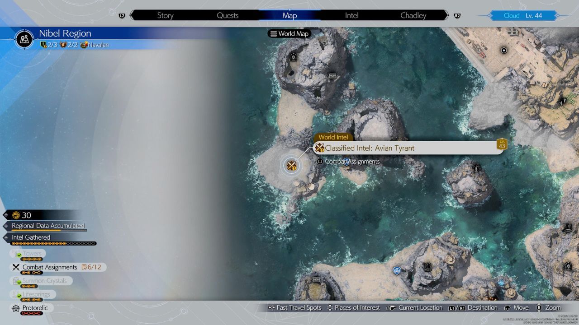Open the Chadley tab
The height and width of the screenshot is (325, 579).
413,15
